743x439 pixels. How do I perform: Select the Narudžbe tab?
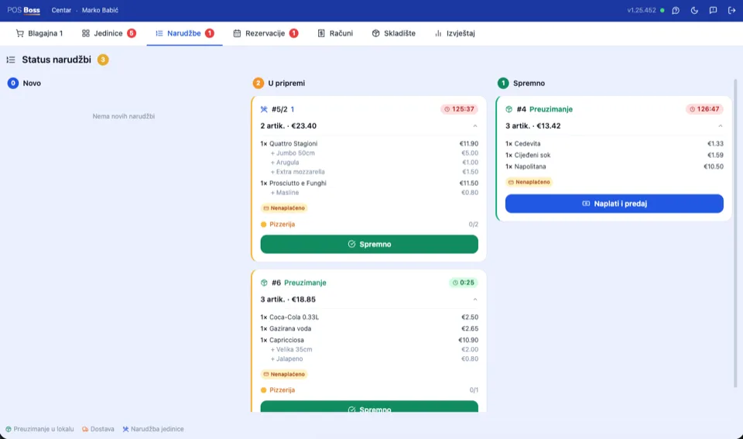184,33
